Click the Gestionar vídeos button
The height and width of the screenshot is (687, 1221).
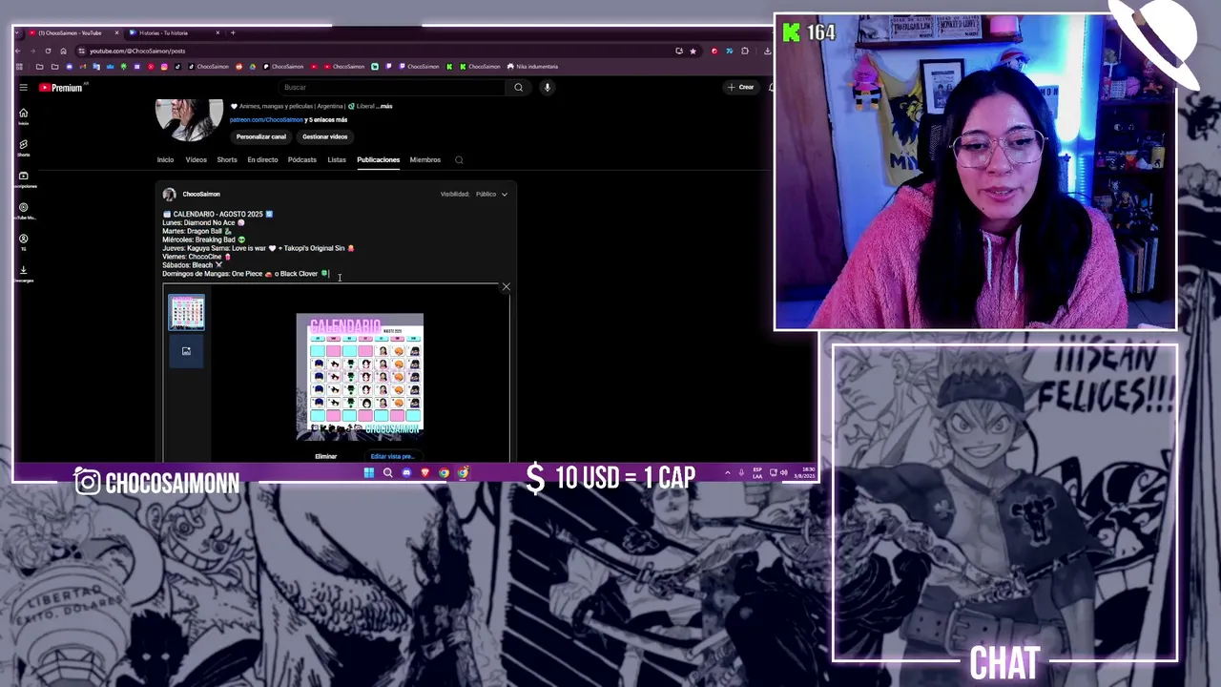pyautogui.click(x=324, y=136)
